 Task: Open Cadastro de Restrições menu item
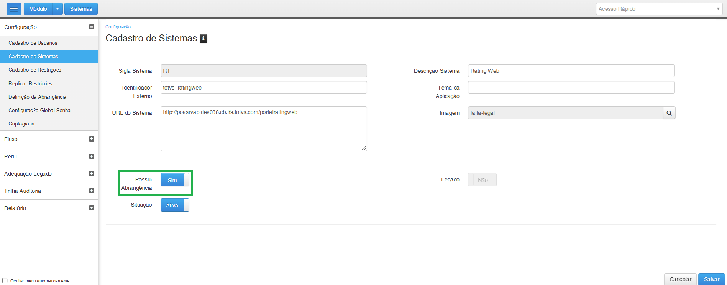tap(49, 70)
